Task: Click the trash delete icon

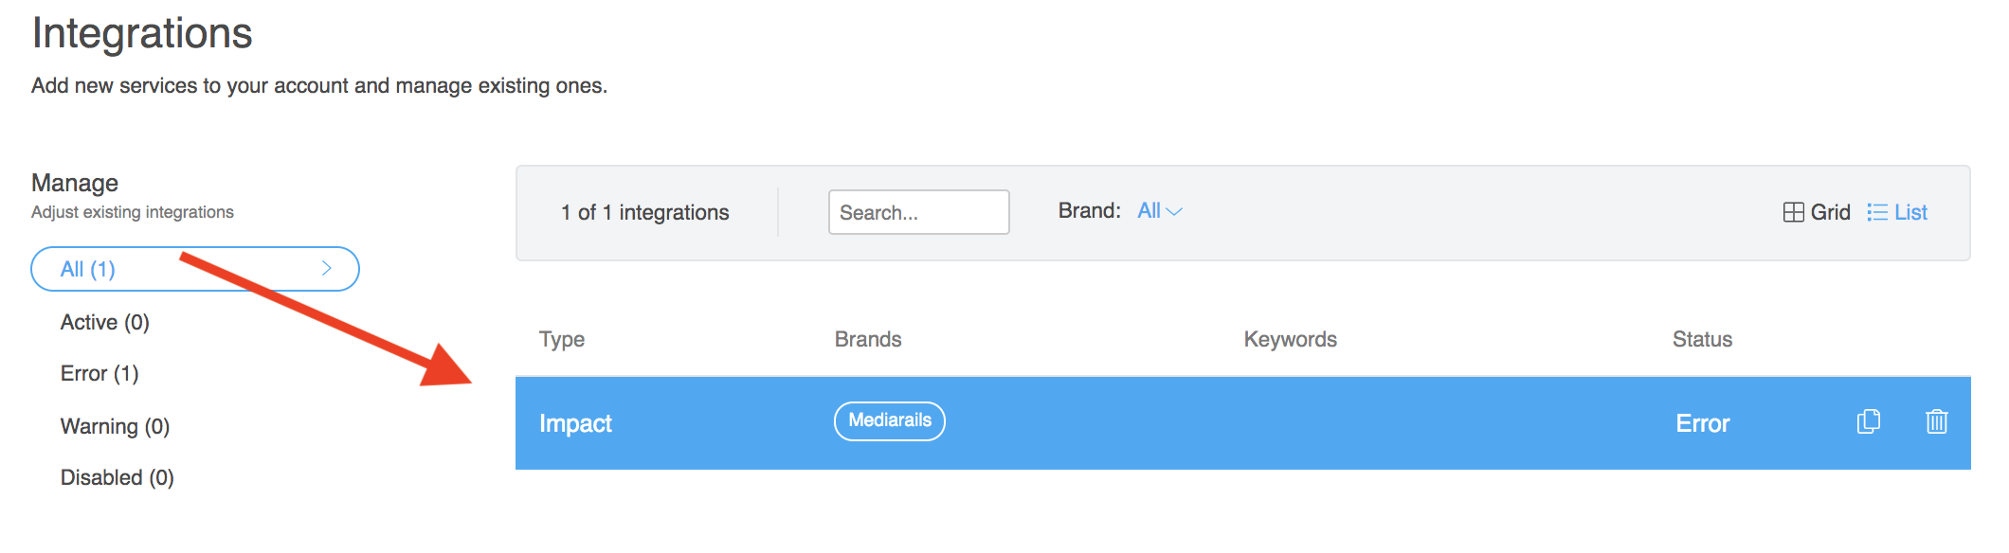Action: (1936, 422)
